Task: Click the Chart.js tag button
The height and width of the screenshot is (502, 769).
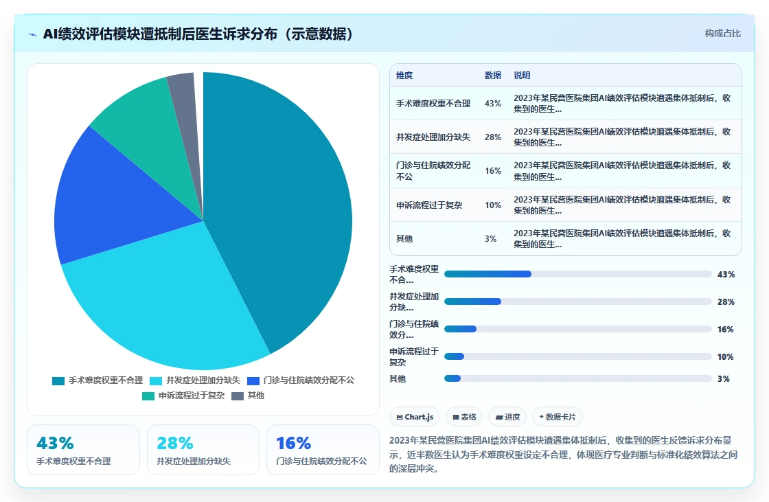Action: coord(415,417)
